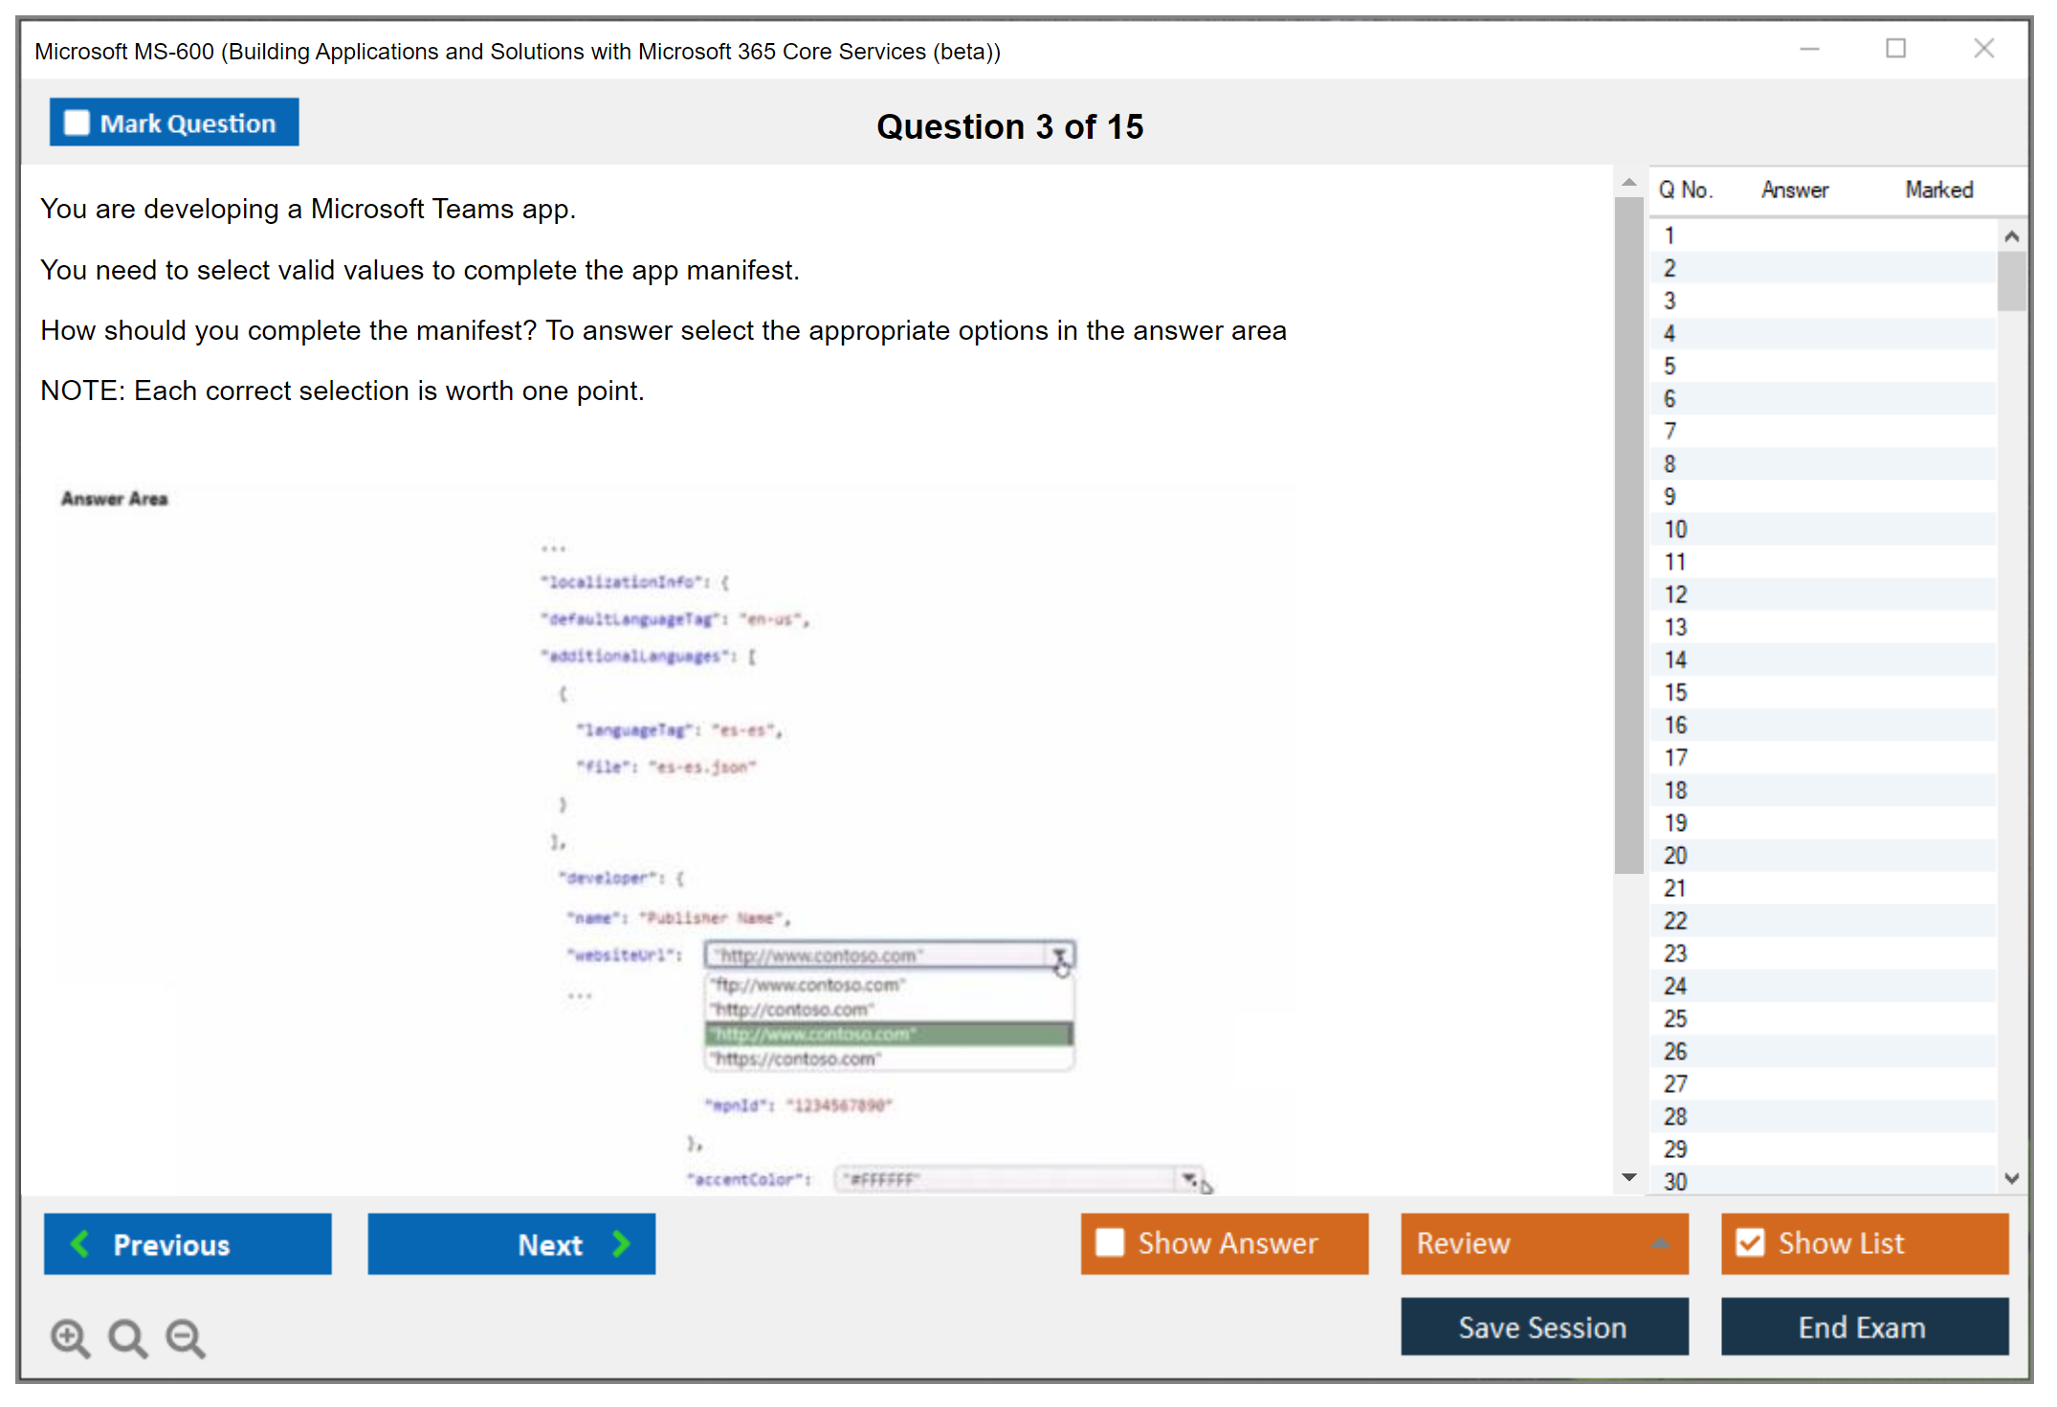Click the green right arrow on Next
This screenshot has width=2057, height=1407.
[621, 1243]
